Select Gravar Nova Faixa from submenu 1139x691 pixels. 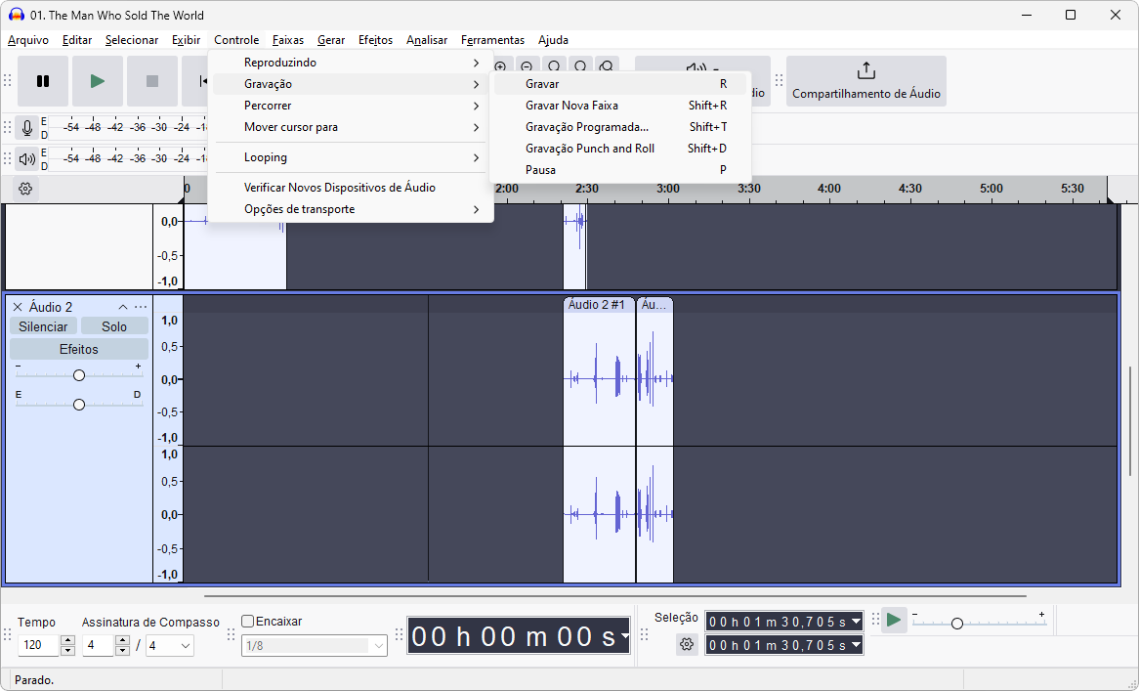point(571,106)
